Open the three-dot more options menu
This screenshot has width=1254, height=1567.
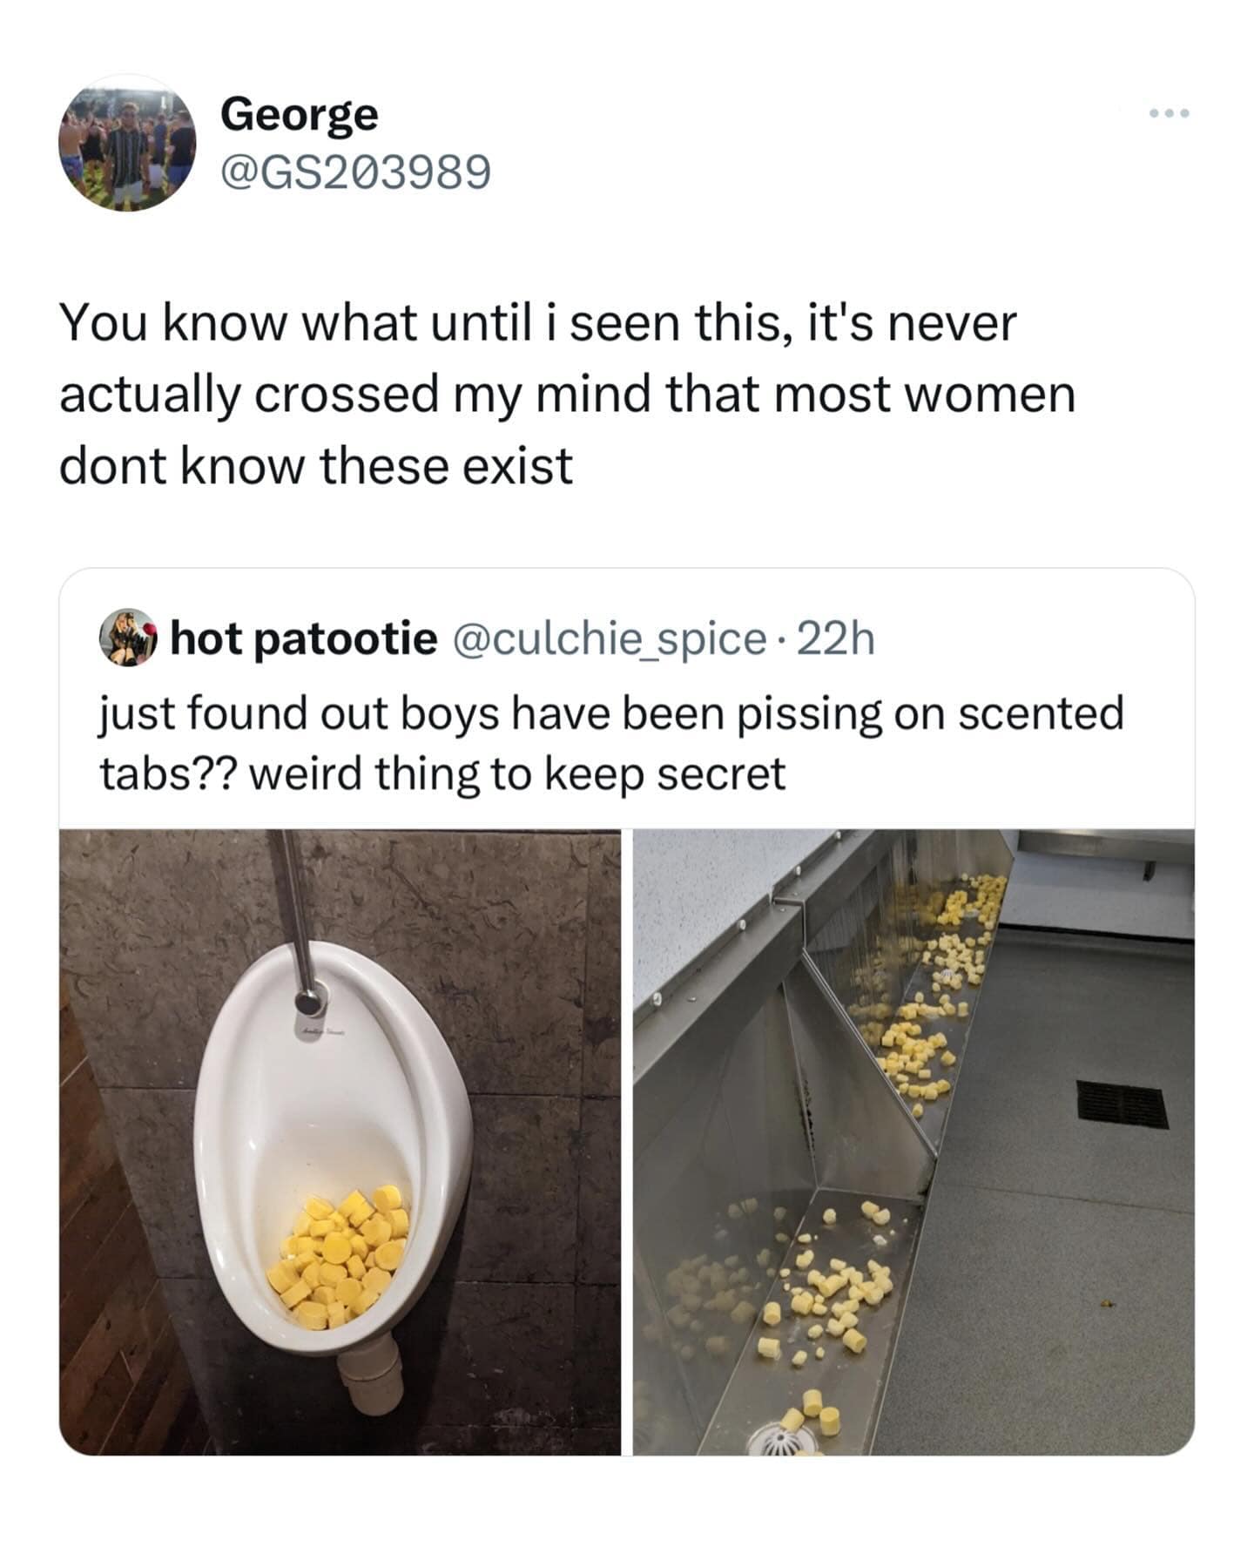click(1168, 113)
